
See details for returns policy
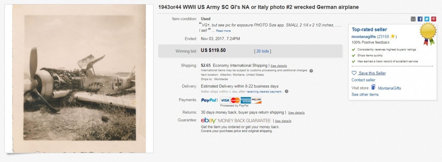296,112
